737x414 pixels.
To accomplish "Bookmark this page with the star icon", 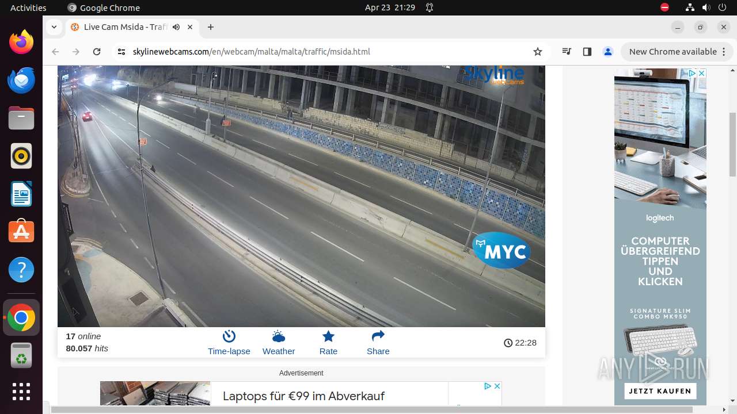I will (x=538, y=52).
